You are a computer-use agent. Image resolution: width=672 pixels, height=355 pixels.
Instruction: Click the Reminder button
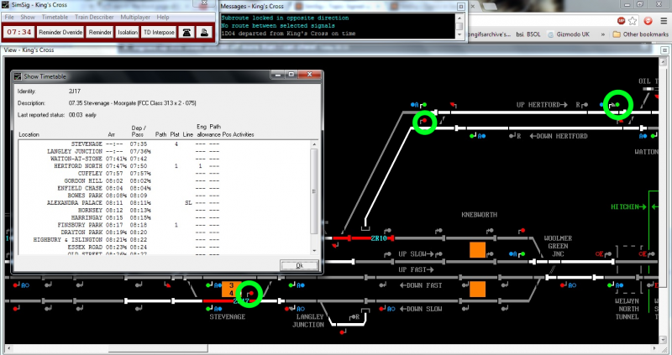click(x=100, y=32)
